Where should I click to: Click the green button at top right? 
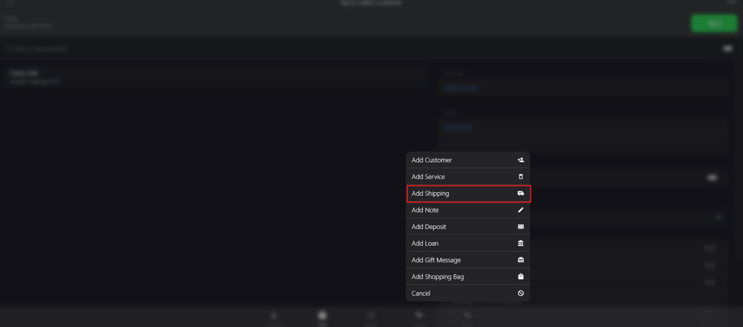tap(714, 23)
